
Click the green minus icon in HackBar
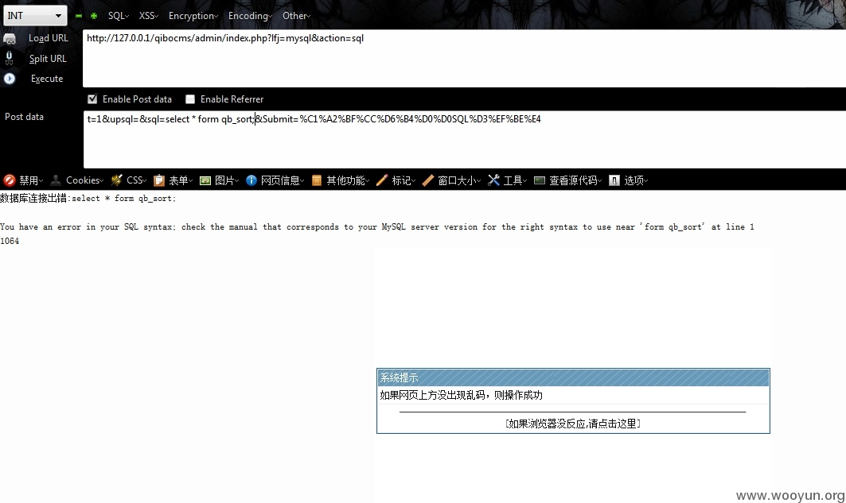pyautogui.click(x=79, y=16)
